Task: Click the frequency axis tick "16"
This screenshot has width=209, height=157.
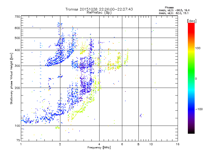Action: tap(178, 144)
